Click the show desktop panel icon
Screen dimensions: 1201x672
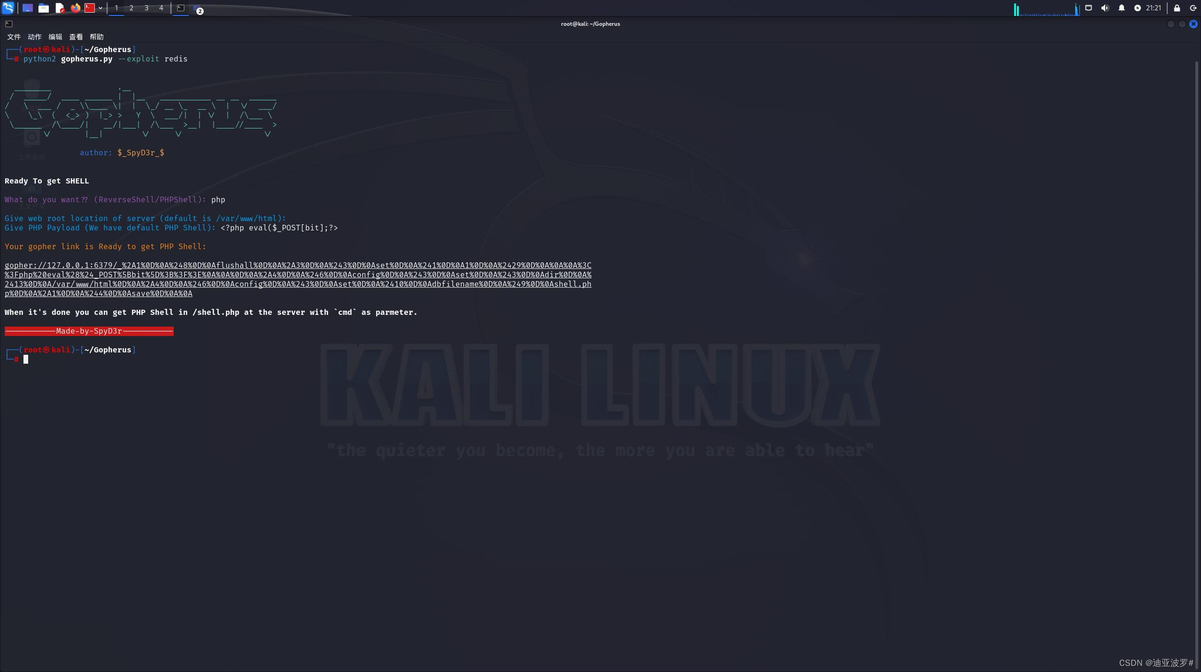(28, 8)
